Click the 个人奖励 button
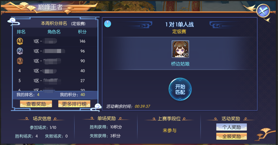 232,127
